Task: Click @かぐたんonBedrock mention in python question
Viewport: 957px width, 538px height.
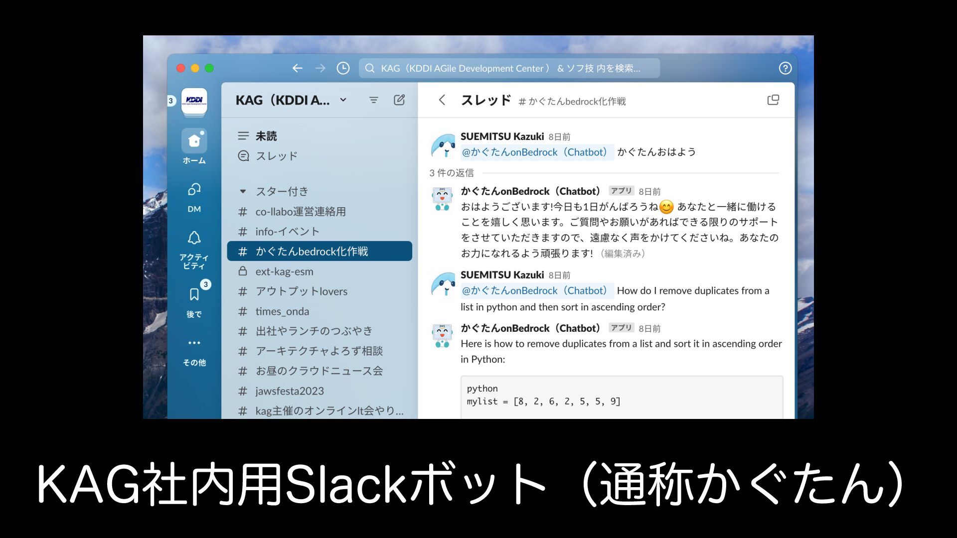Action: 536,290
